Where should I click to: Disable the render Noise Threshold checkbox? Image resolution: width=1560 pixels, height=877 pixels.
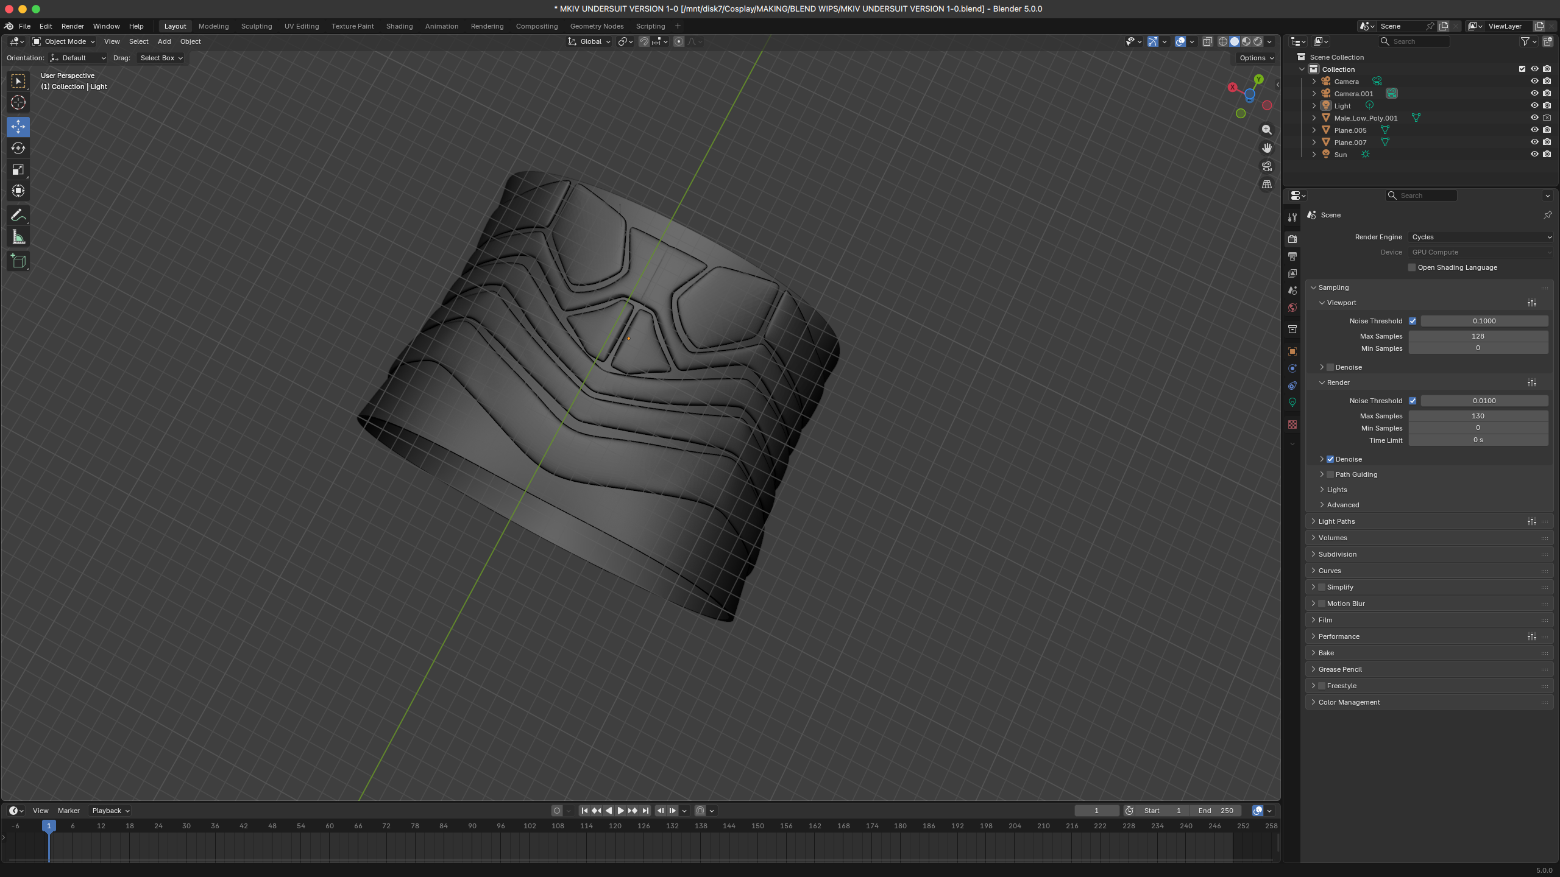point(1414,400)
